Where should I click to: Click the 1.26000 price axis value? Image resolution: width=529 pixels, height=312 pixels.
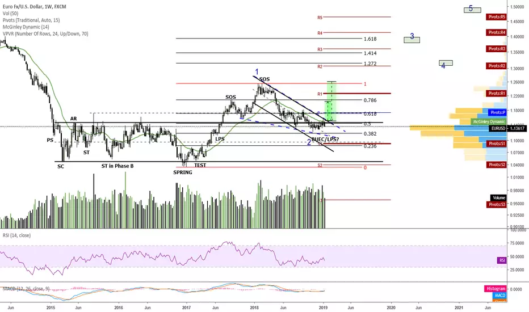517,82
